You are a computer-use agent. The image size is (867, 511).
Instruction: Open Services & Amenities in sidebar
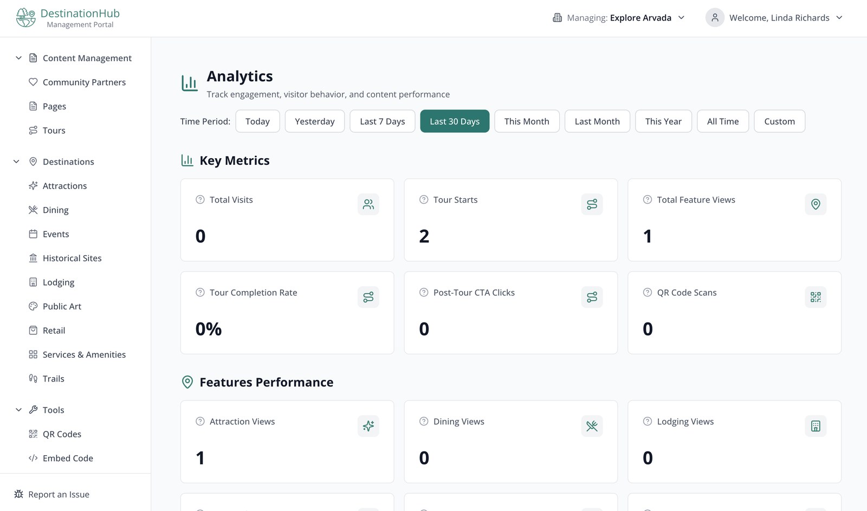[84, 354]
